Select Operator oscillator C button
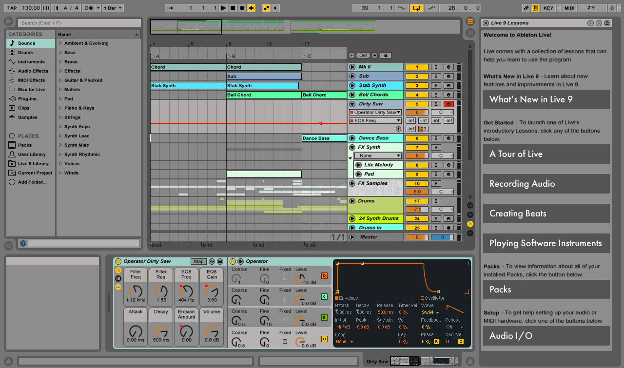 coord(324,296)
